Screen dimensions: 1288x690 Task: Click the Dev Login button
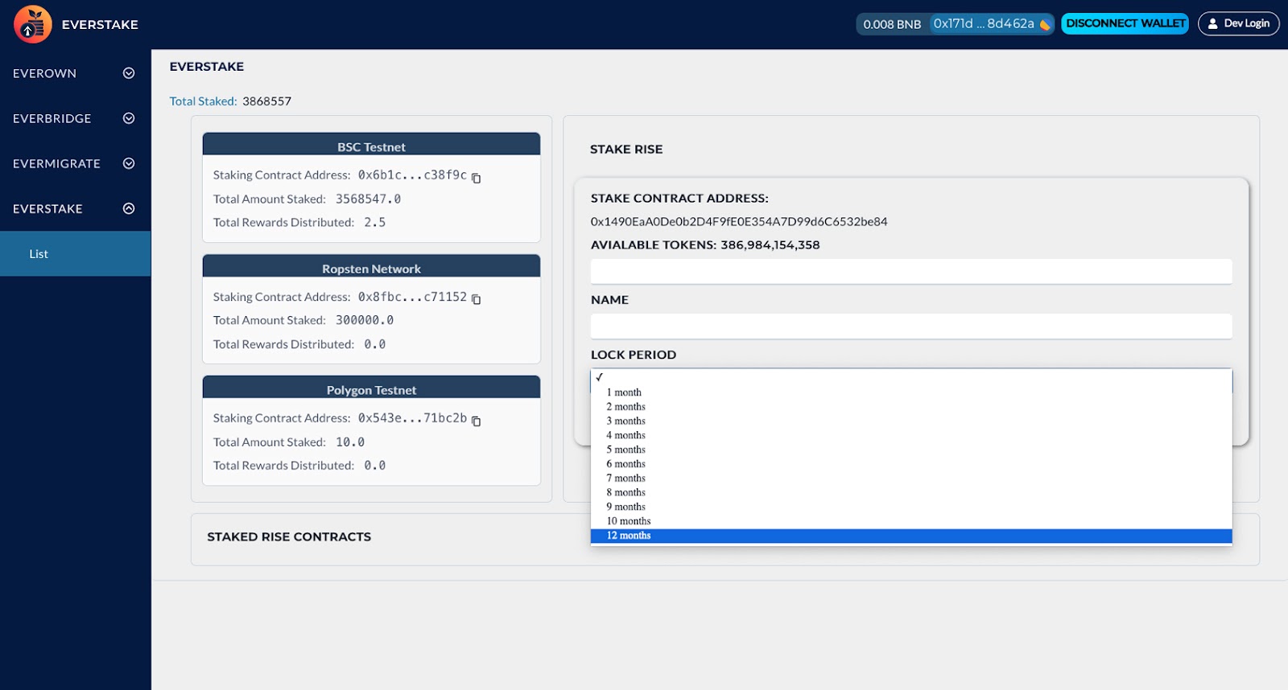(1238, 23)
